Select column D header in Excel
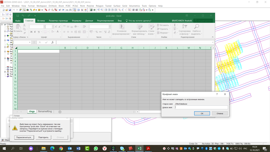This screenshot has height=152, width=270. coord(88,48)
